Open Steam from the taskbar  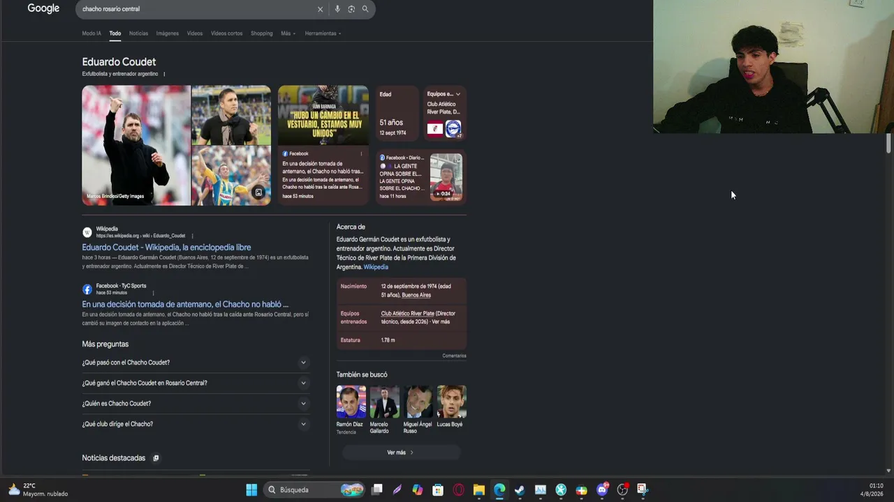[520, 489]
